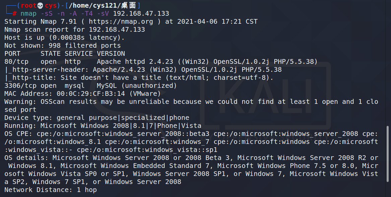Click the IP address in nmap command
Screen dimensions: 391x197
pyautogui.click(x=141, y=13)
